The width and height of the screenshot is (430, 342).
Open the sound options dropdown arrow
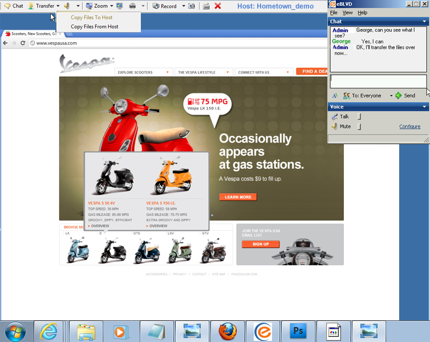[x=78, y=6]
